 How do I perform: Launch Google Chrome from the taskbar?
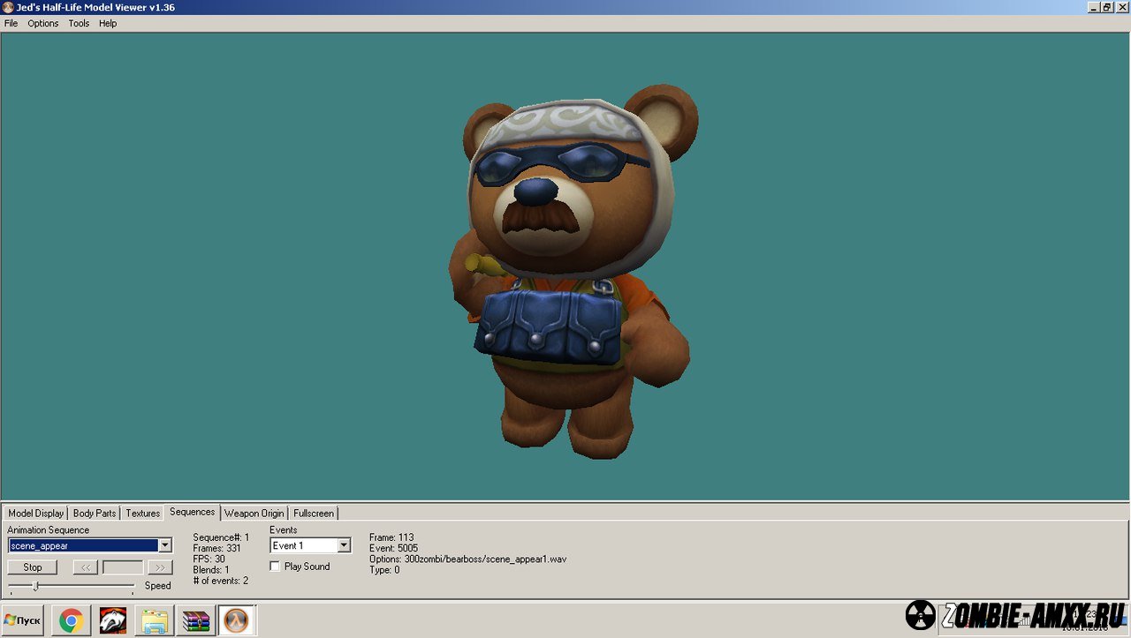point(72,620)
